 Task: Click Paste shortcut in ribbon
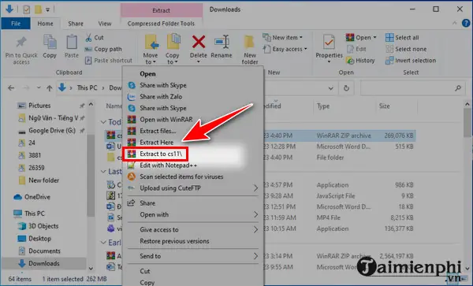109,61
